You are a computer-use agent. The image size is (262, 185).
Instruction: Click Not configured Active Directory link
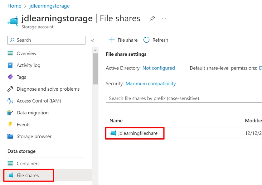coord(158,68)
